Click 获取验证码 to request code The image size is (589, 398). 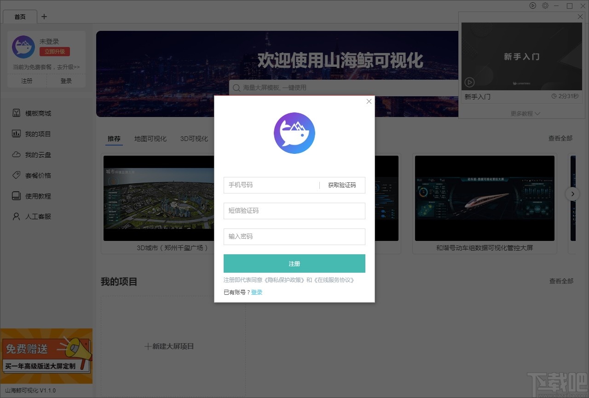pyautogui.click(x=342, y=185)
